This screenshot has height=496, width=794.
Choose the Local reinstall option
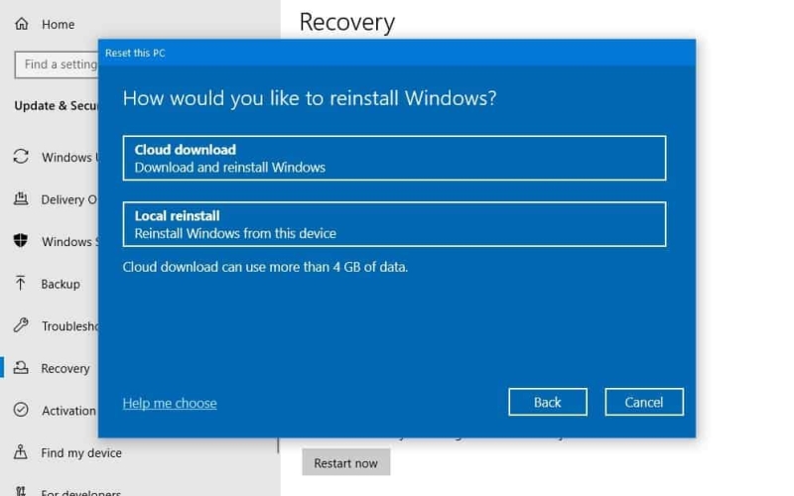tap(394, 224)
